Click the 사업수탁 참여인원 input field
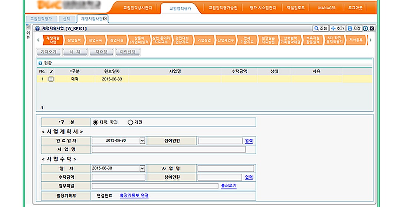408x207 pixels. 220,177
